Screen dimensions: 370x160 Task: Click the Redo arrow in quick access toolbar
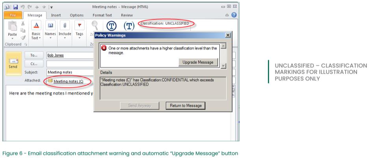[30, 7]
